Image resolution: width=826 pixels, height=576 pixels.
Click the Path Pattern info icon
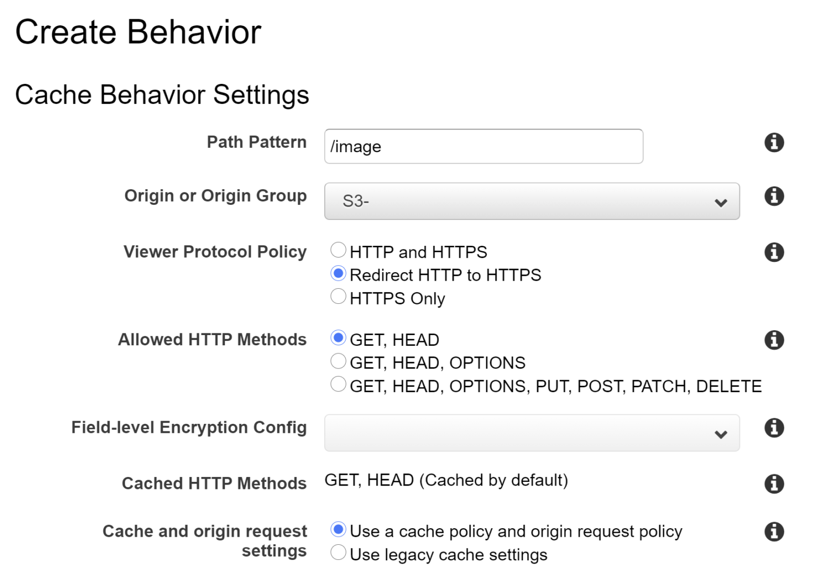(774, 143)
